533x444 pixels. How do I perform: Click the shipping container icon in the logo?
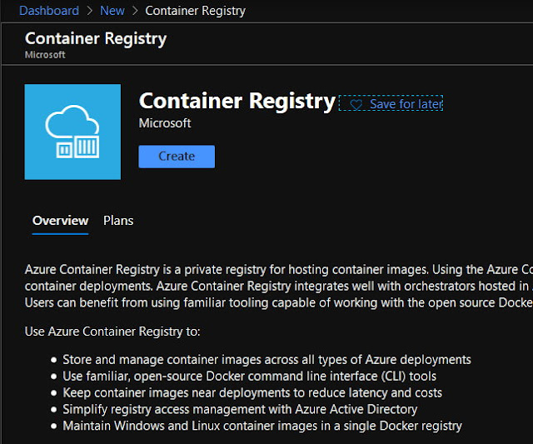click(77, 147)
